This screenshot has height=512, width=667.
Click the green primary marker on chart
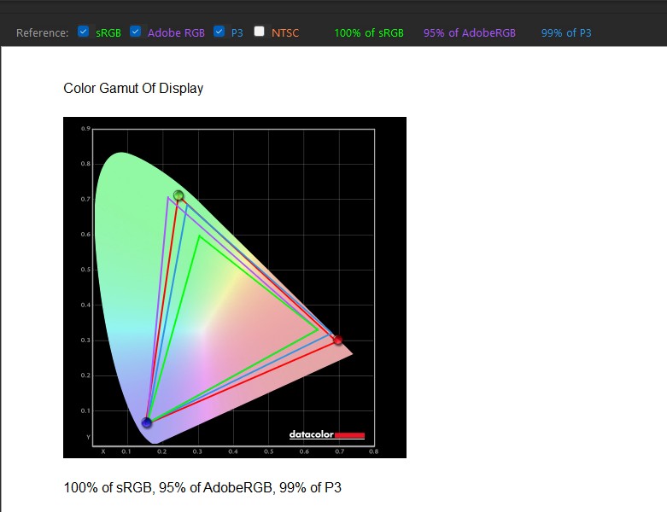click(178, 195)
